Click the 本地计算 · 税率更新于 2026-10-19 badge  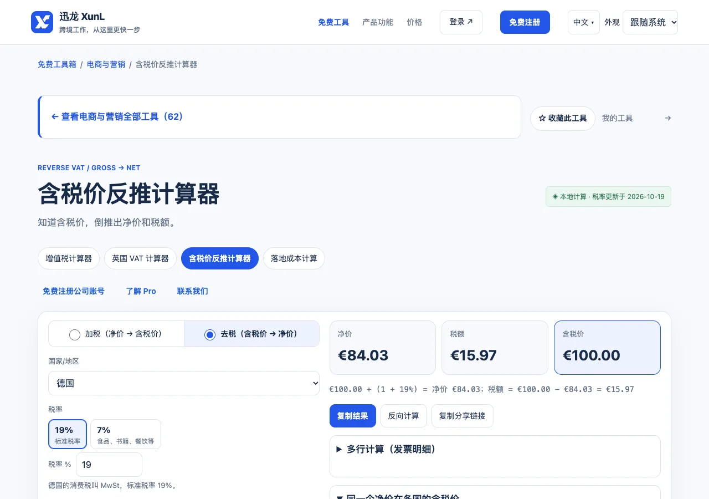[608, 197]
